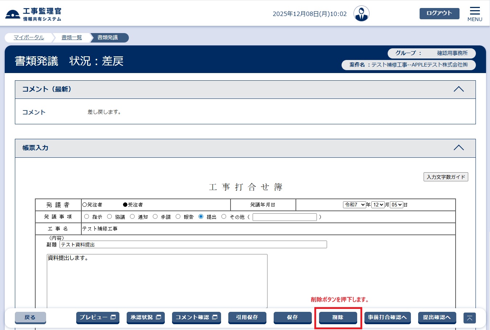Collapse the 帳票入力 panel chevron

coord(458,148)
